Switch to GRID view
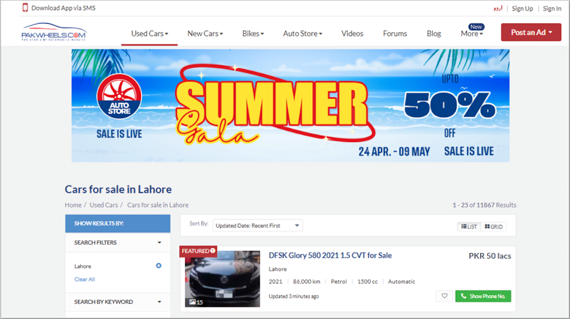 pos(494,227)
